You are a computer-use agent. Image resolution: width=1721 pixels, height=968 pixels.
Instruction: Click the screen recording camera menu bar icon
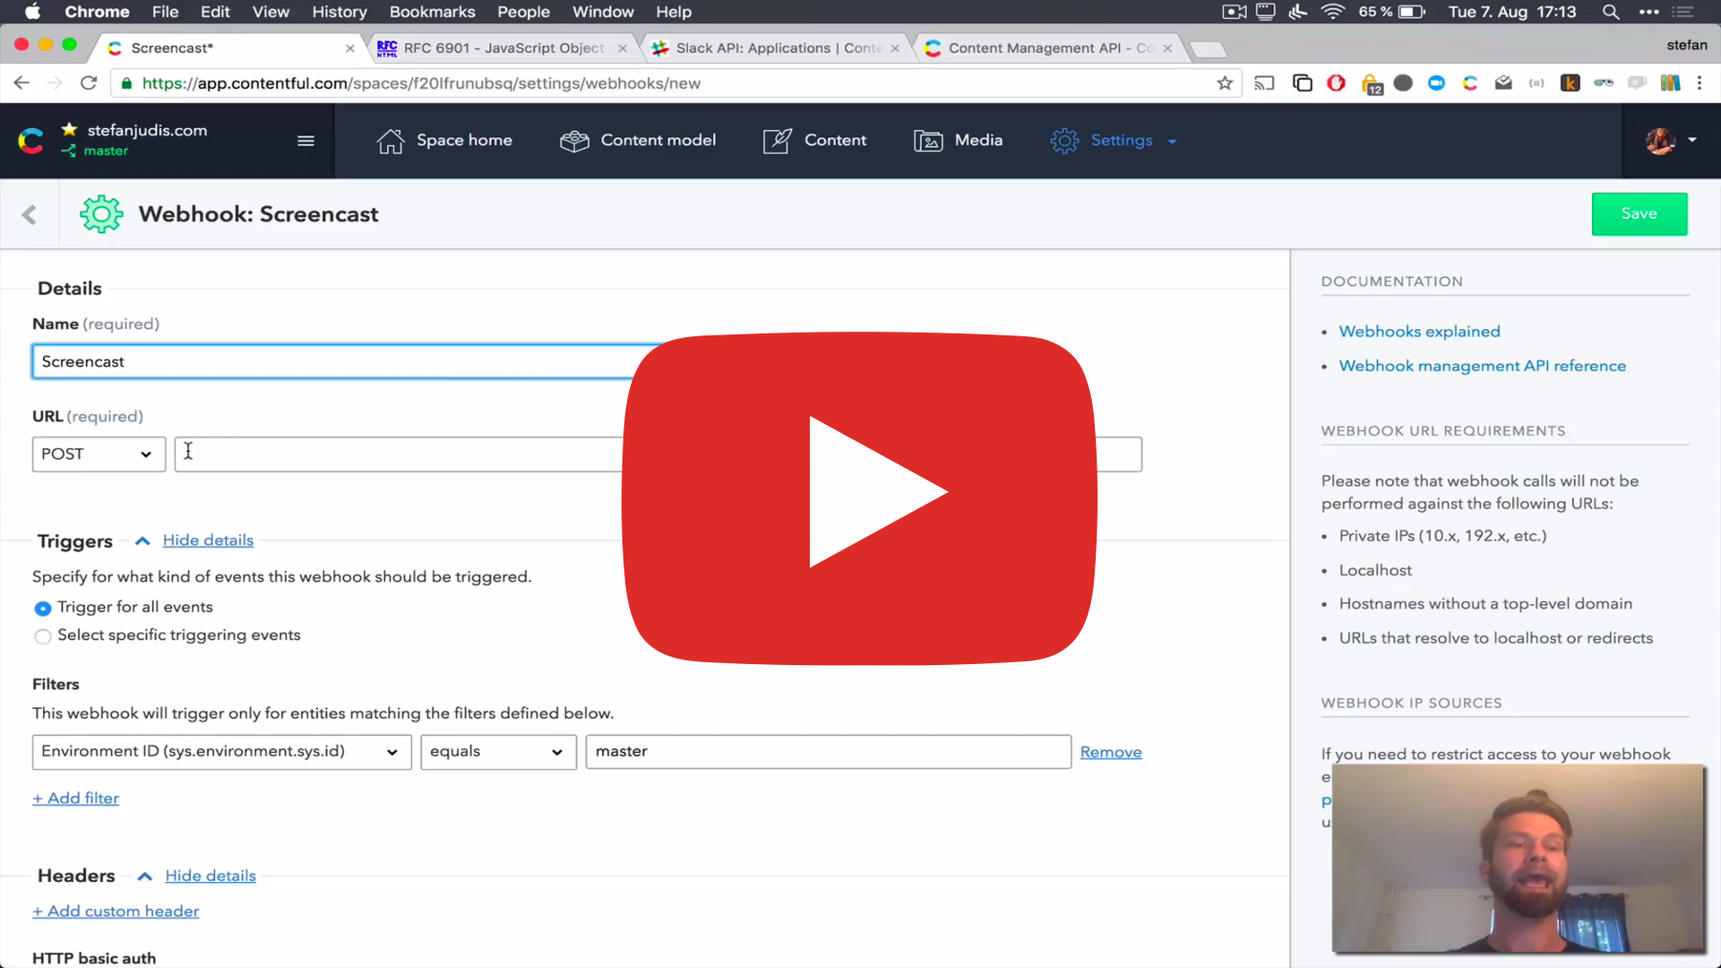click(x=1234, y=11)
